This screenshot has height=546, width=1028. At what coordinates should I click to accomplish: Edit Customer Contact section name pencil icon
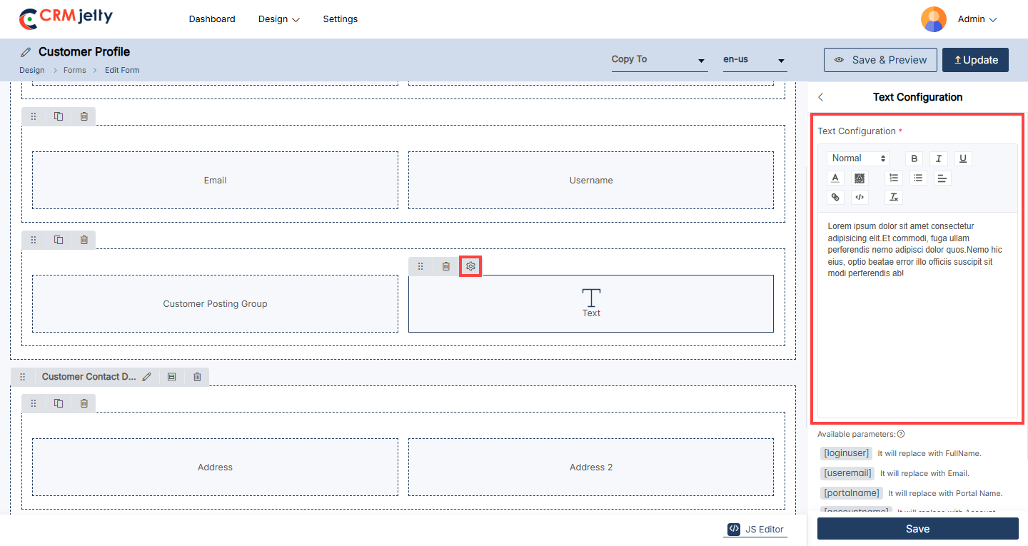point(147,377)
